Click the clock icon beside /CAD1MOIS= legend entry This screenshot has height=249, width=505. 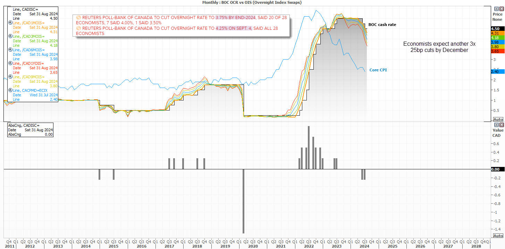pyautogui.click(x=10, y=23)
